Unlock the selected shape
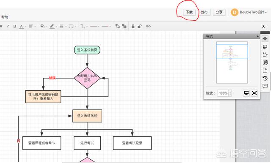This screenshot has width=271, height=163. (x=139, y=26)
